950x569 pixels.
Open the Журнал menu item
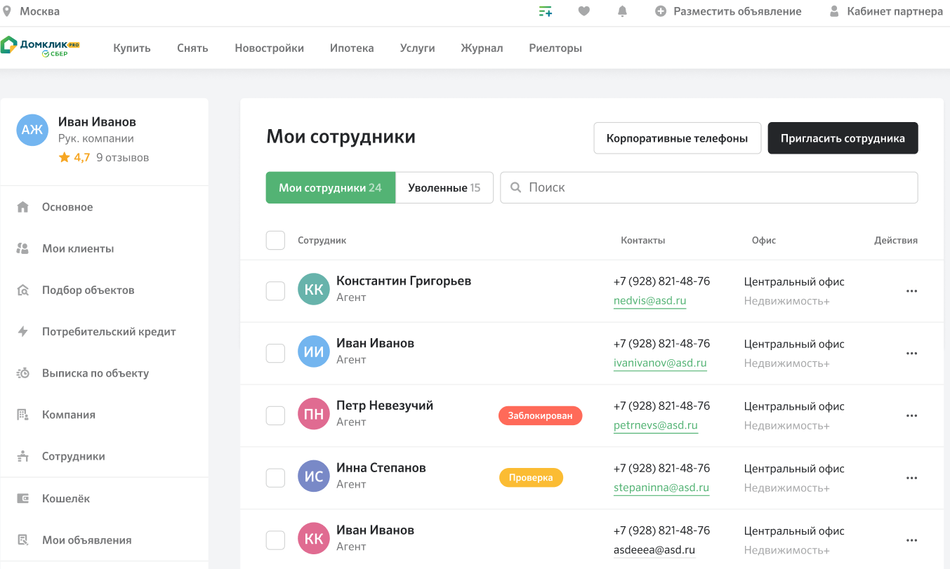pos(482,48)
